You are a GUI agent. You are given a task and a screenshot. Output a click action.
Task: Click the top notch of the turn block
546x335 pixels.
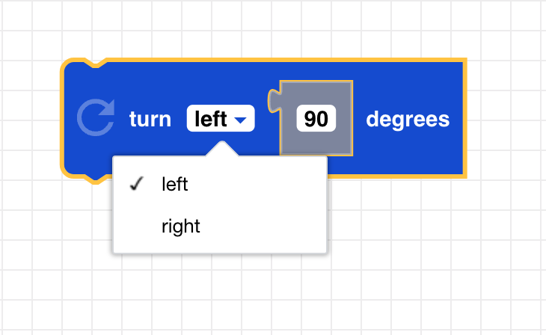pyautogui.click(x=95, y=64)
